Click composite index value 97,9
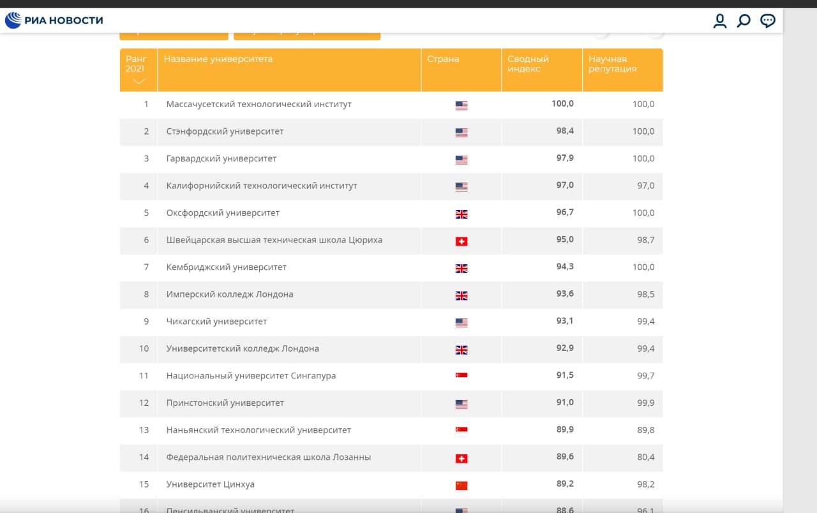817x513 pixels. pyautogui.click(x=565, y=158)
